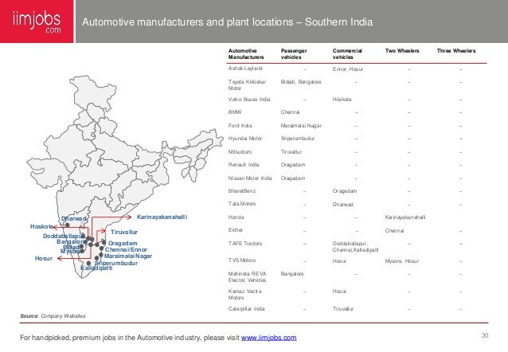The width and height of the screenshot is (508, 352).
Task: Select the 'Mahindra REVA Electric Vehicles' cell
Action: click(x=247, y=277)
